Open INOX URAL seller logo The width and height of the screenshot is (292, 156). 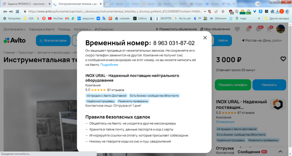coord(278,104)
